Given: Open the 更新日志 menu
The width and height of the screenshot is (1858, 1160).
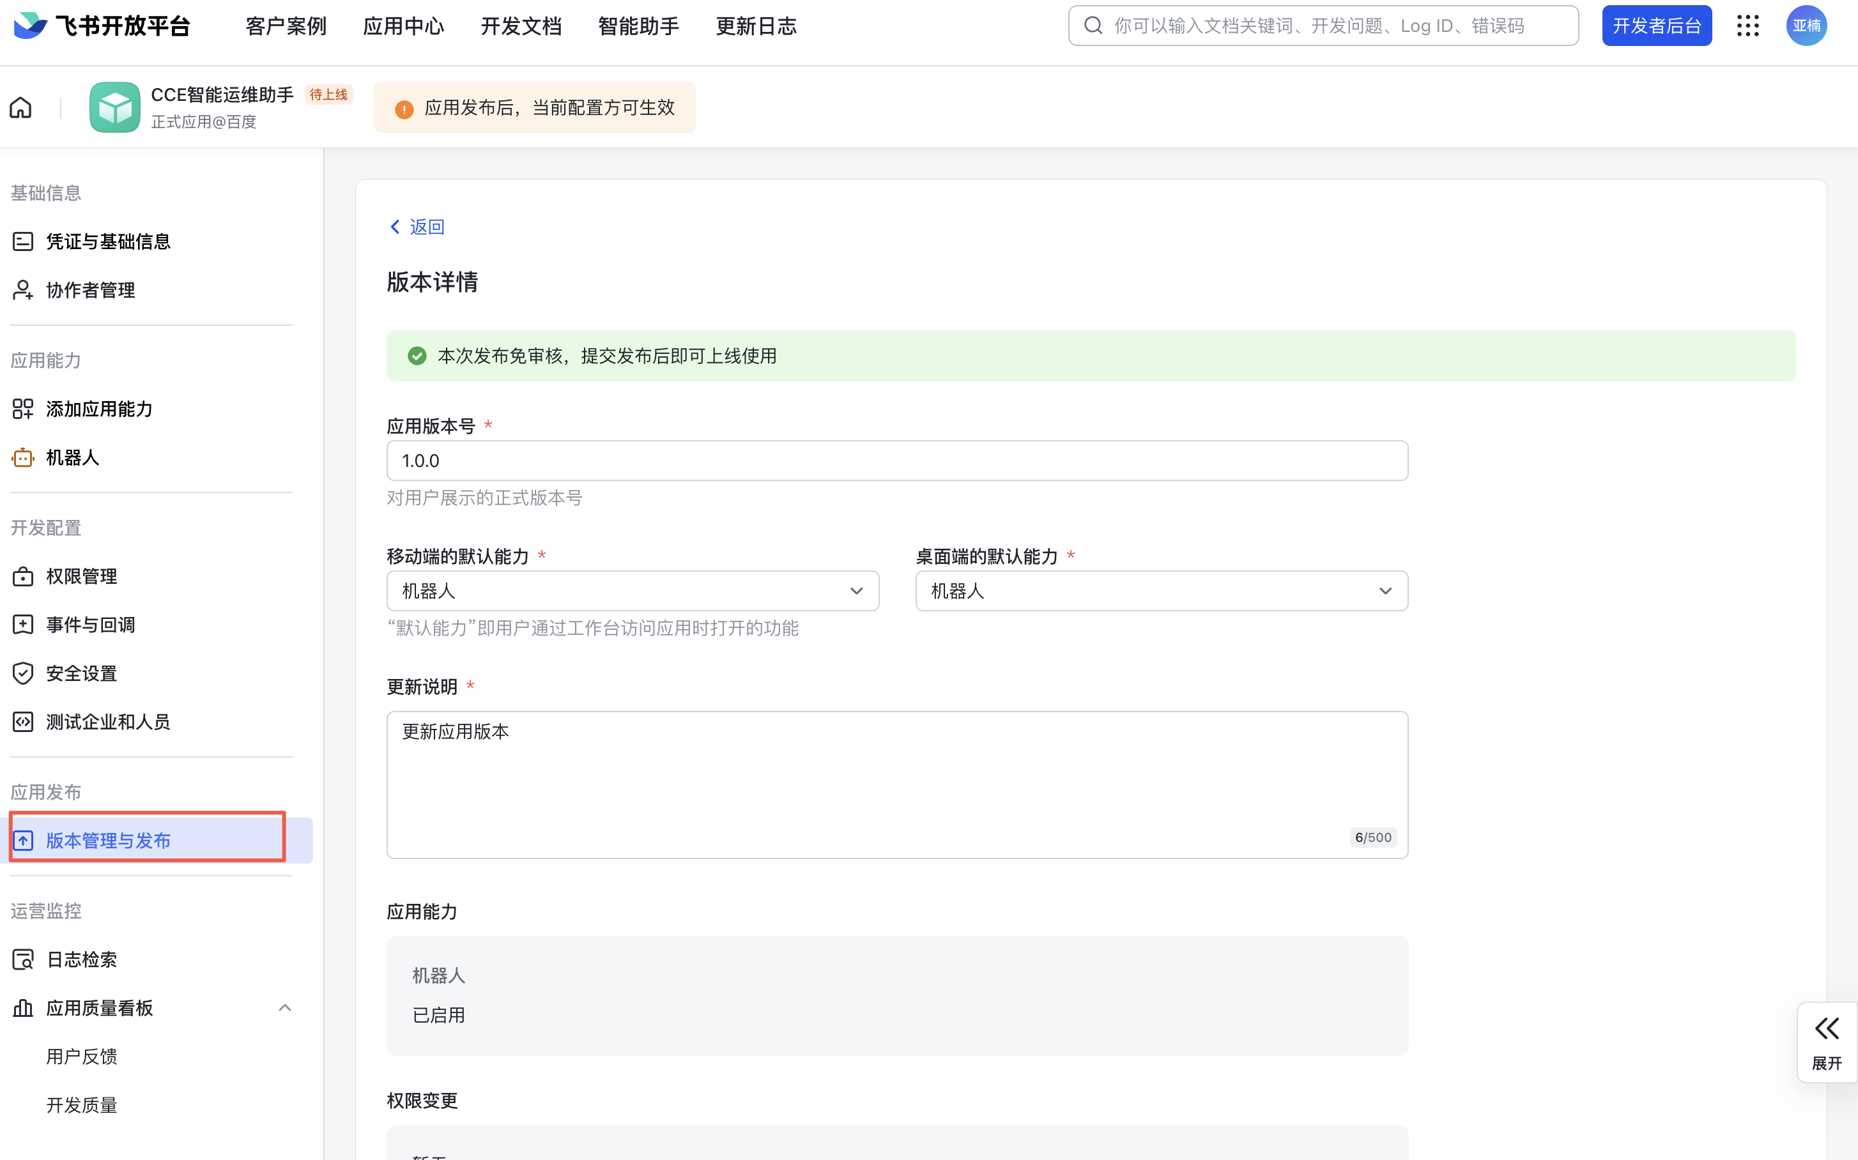Looking at the screenshot, I should pyautogui.click(x=756, y=26).
